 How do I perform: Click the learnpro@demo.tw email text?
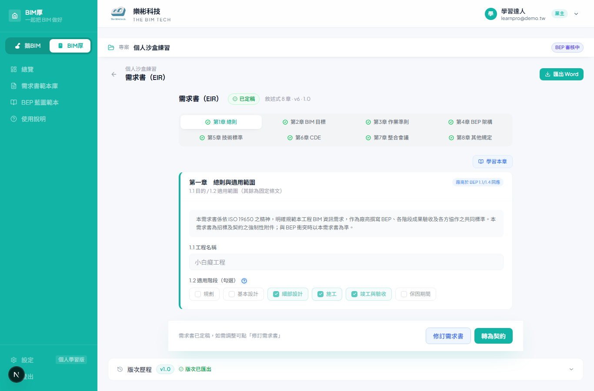(x=523, y=18)
